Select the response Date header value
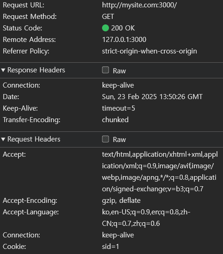 click(152, 97)
